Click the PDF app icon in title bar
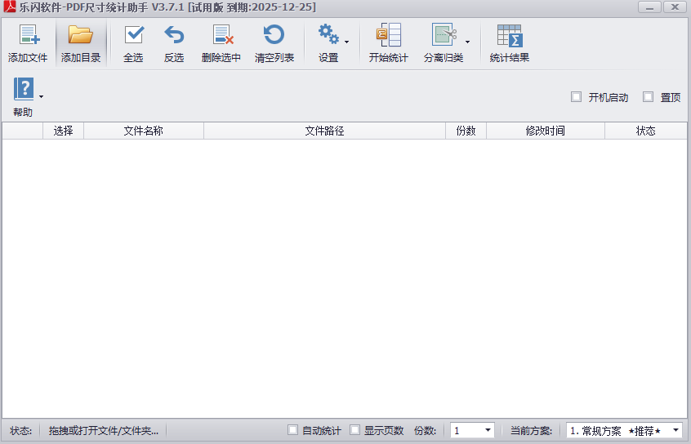 9,7
